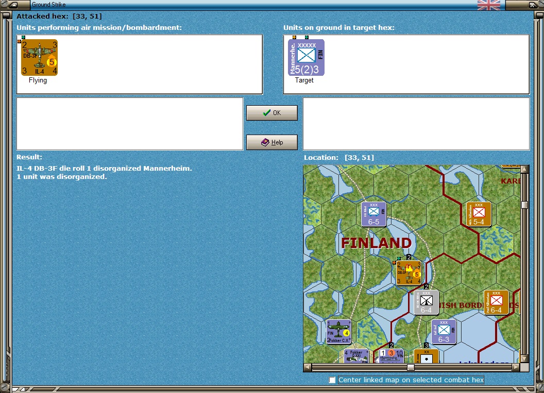Confirm the ground strike result with OK
The image size is (544, 393).
click(271, 113)
